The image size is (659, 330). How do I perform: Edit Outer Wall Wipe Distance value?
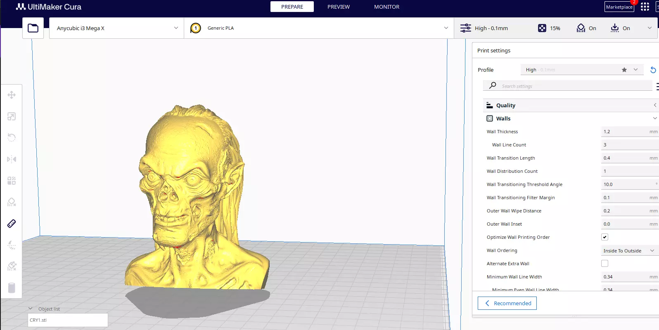pos(629,211)
